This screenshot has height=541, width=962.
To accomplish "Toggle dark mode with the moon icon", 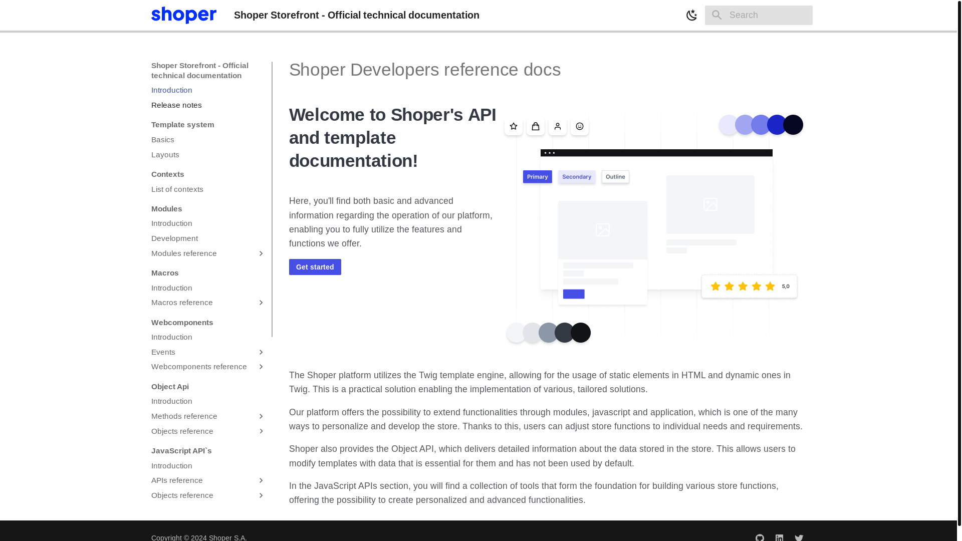I will pyautogui.click(x=691, y=15).
